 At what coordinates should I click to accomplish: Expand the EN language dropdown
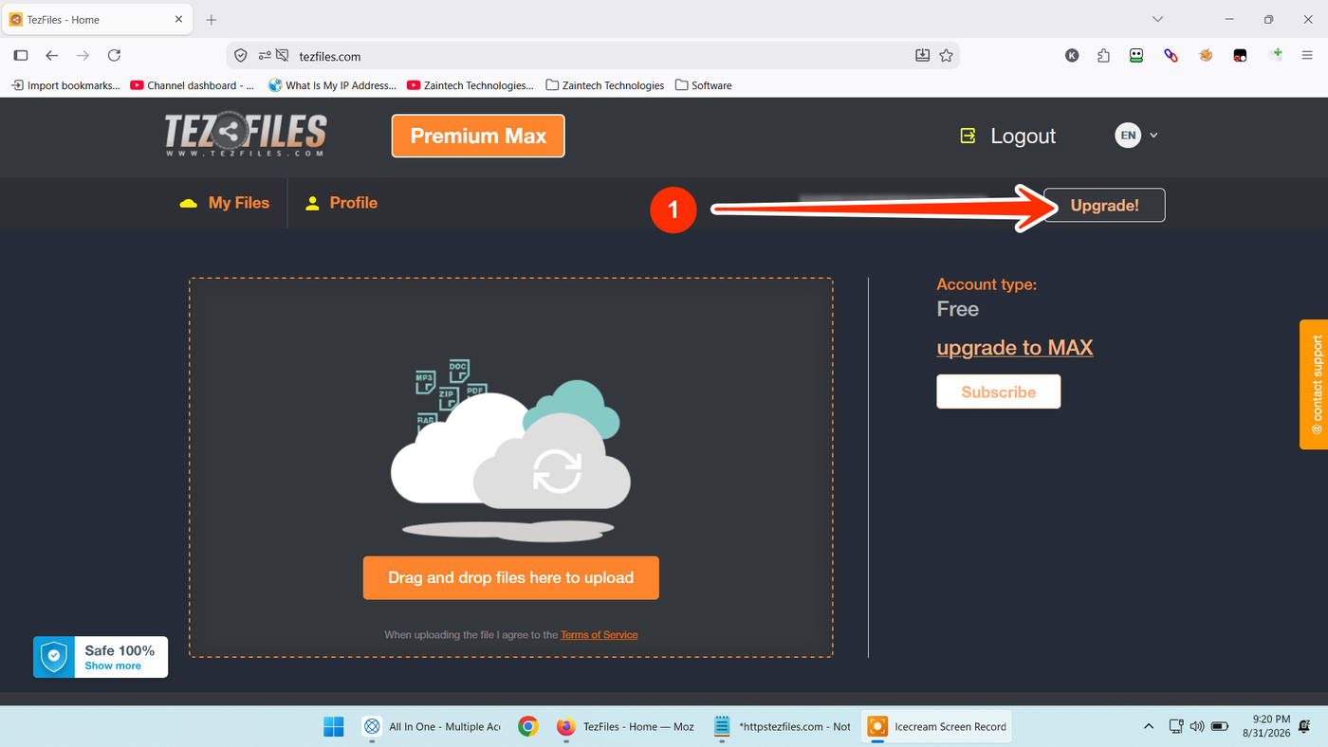1136,136
